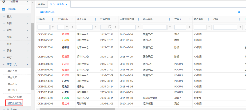Select 其它入库台账 in sidebar
This screenshot has width=246, height=110.
[15, 97]
